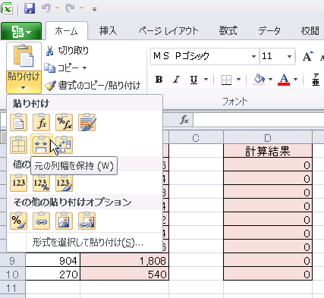Viewport: 324px width, 298px height.
Task: Expand the font name dropdown arrow
Action: tap(253, 56)
